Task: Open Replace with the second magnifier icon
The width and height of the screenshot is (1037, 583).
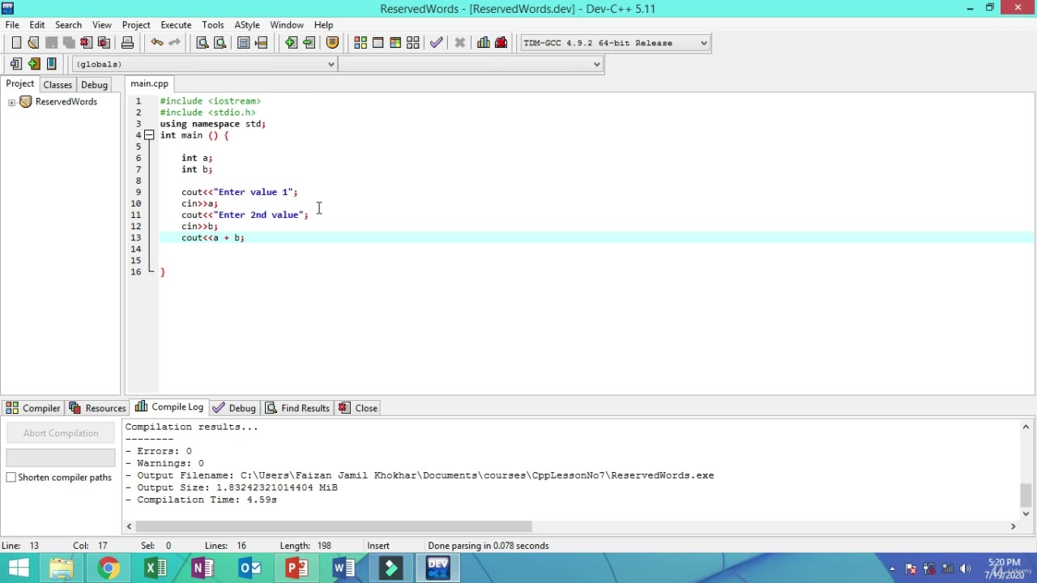Action: click(220, 43)
